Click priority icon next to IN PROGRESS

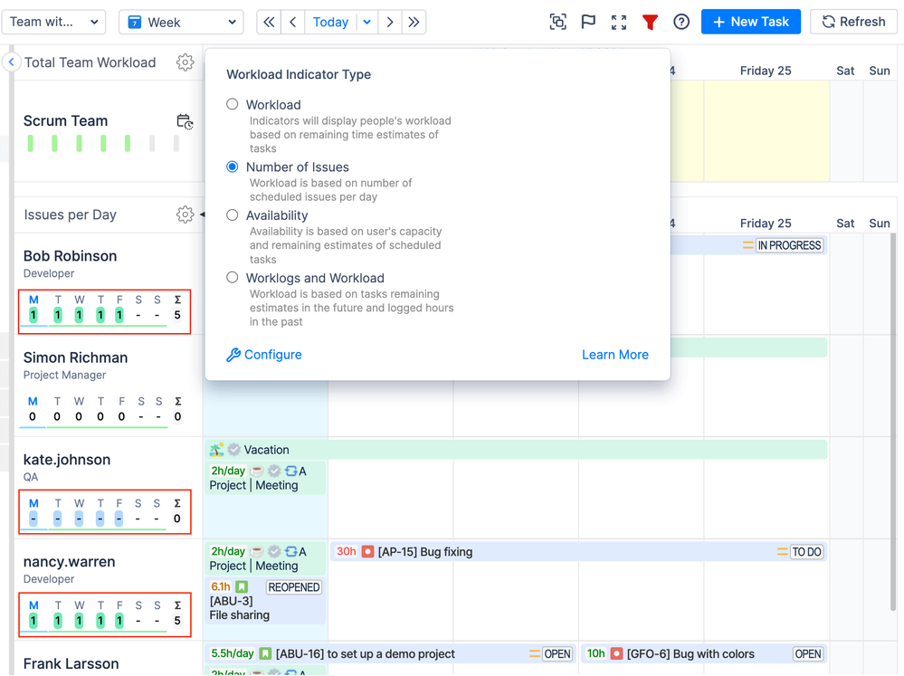click(x=747, y=245)
